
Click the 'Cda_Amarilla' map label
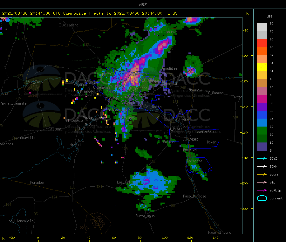tap(24, 138)
